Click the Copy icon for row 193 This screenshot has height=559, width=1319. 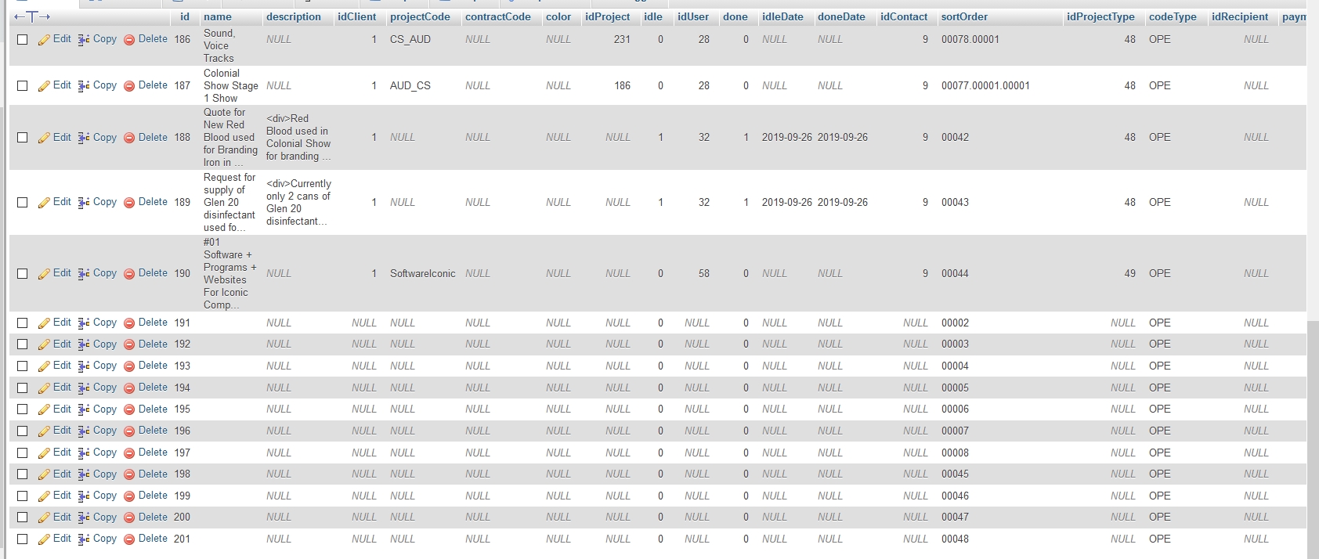point(84,366)
